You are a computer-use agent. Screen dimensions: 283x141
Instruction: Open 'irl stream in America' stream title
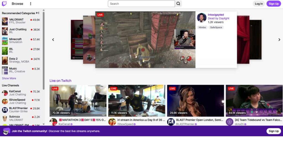[141, 120]
